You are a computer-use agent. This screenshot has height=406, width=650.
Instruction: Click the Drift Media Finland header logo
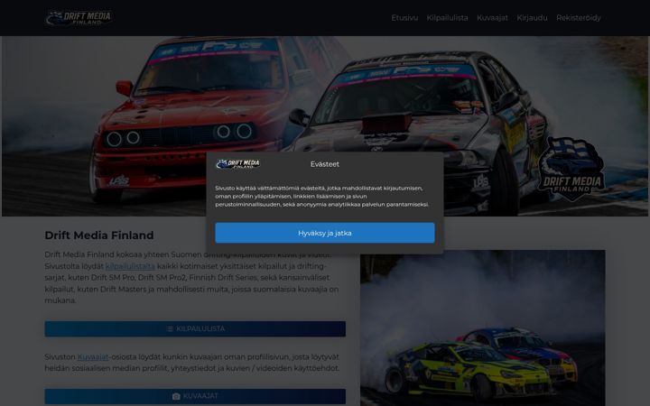tap(79, 18)
